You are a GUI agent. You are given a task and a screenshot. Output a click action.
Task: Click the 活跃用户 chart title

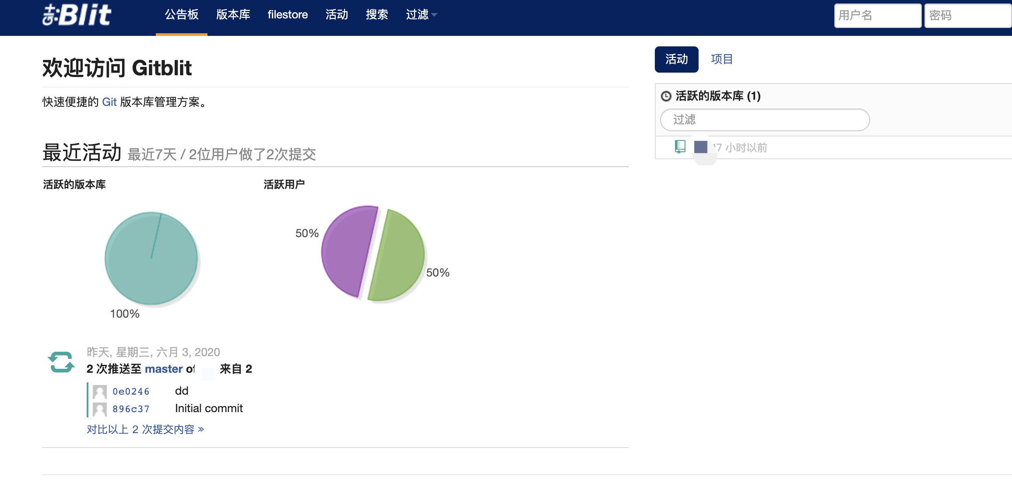(x=284, y=185)
